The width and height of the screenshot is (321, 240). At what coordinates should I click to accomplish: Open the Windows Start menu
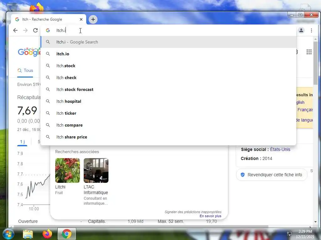point(8,234)
